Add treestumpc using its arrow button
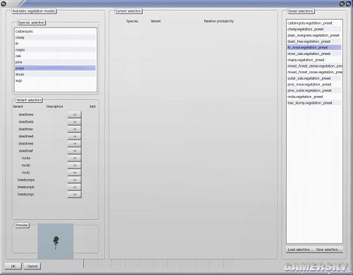This screenshot has width=353, height=275. (74, 195)
